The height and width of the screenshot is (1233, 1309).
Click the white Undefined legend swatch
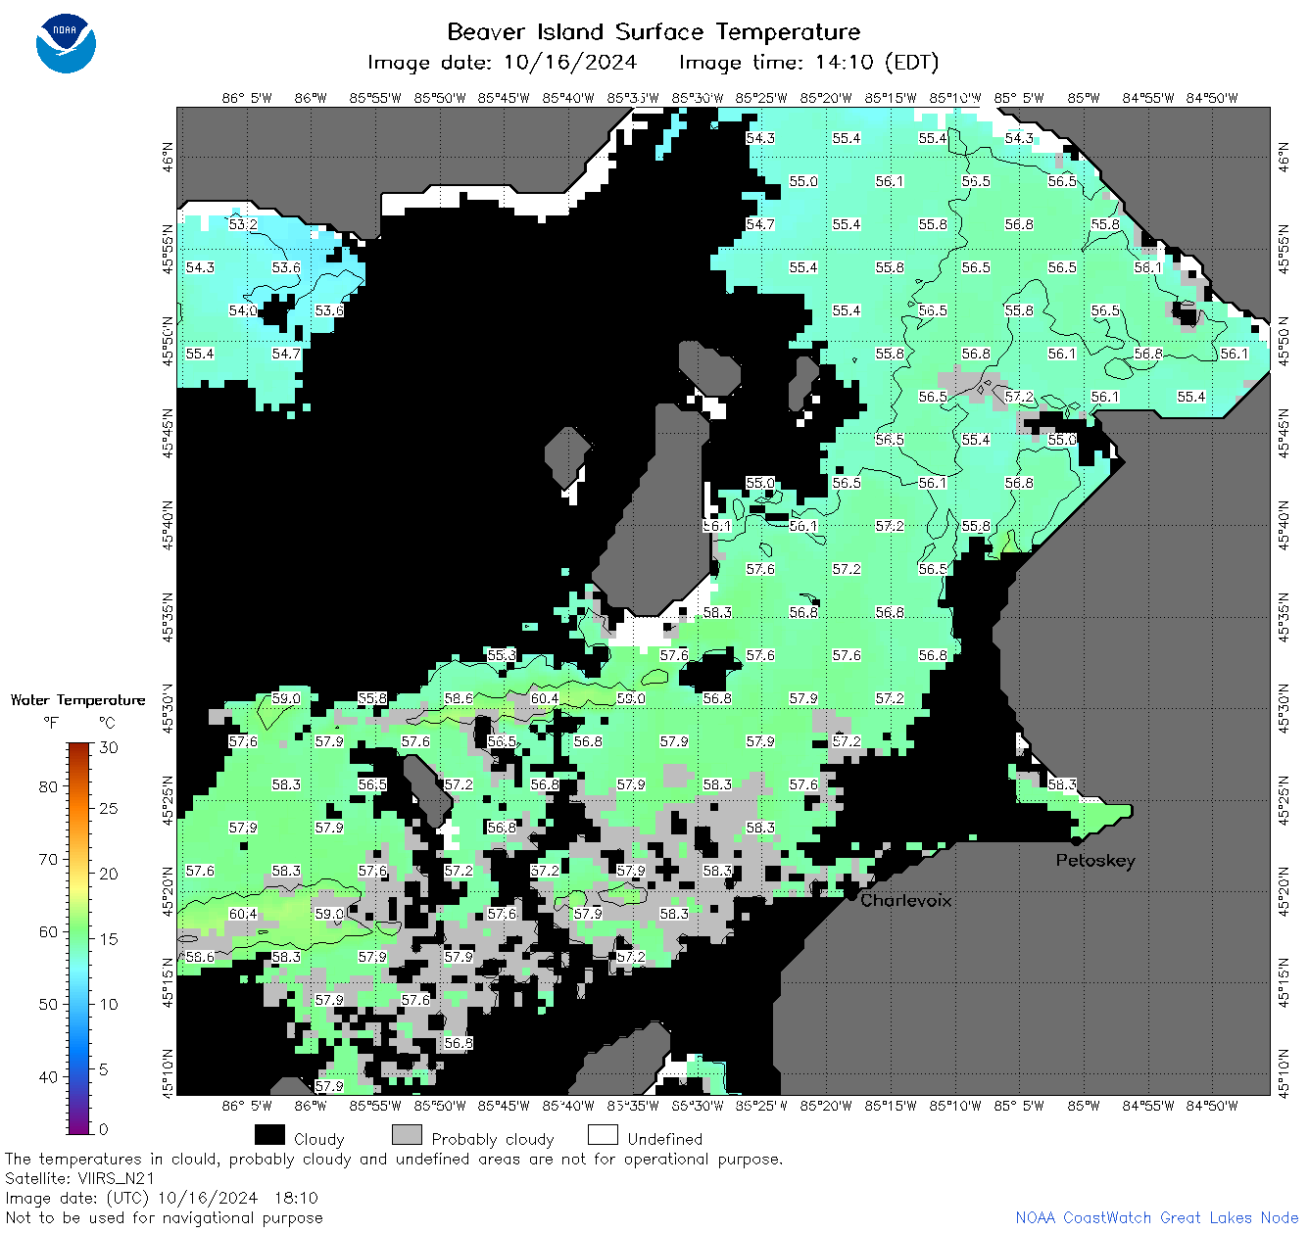pos(603,1135)
